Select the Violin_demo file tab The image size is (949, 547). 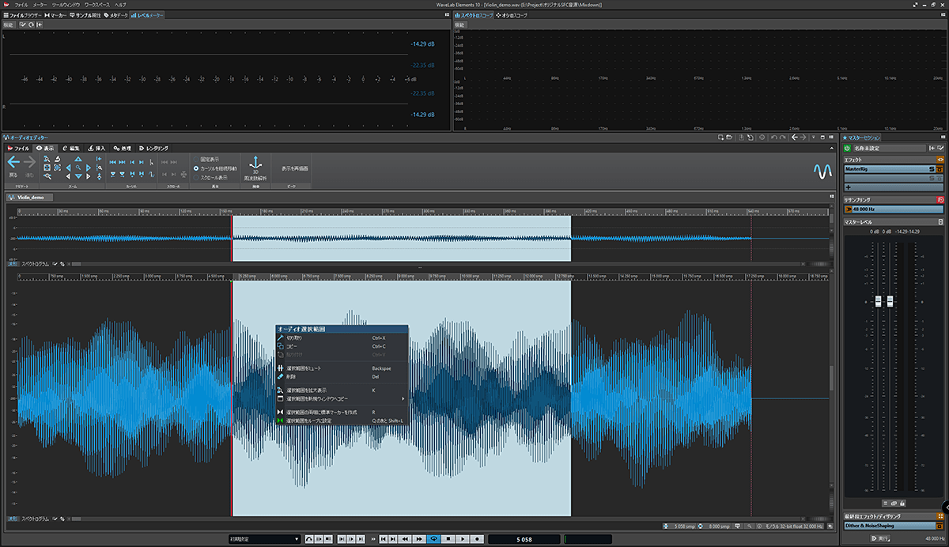pos(30,198)
